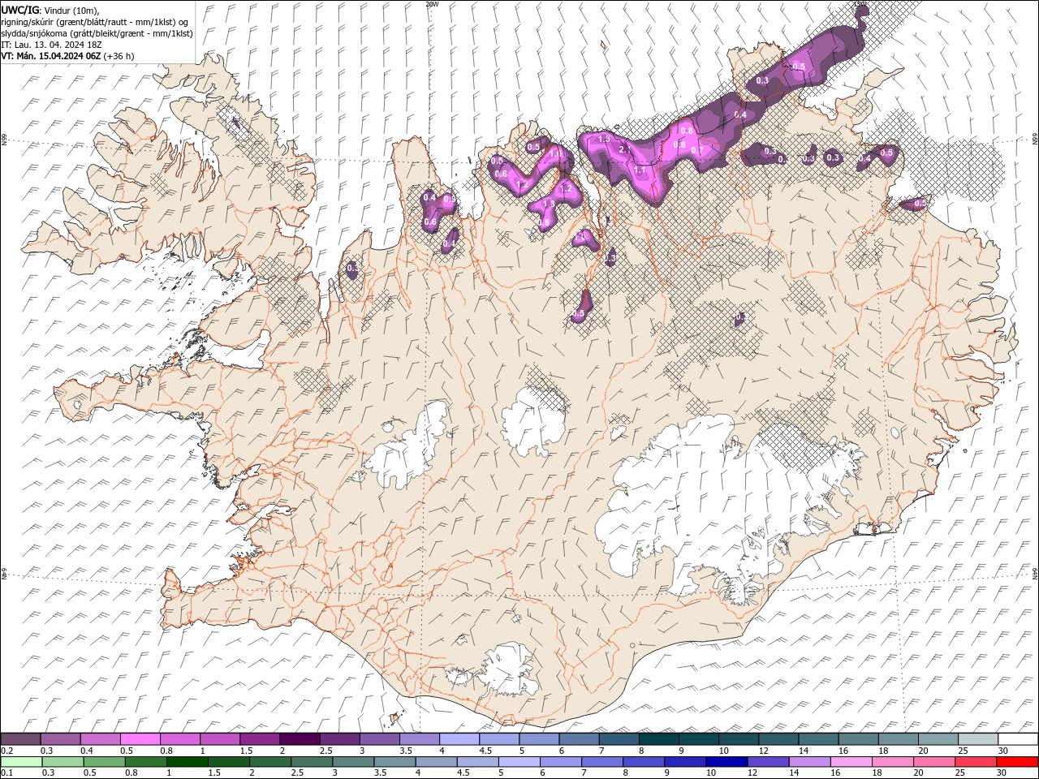Pick the darkest green 1 rain scale swatch
The height and width of the screenshot is (779, 1039).
pos(187,761)
